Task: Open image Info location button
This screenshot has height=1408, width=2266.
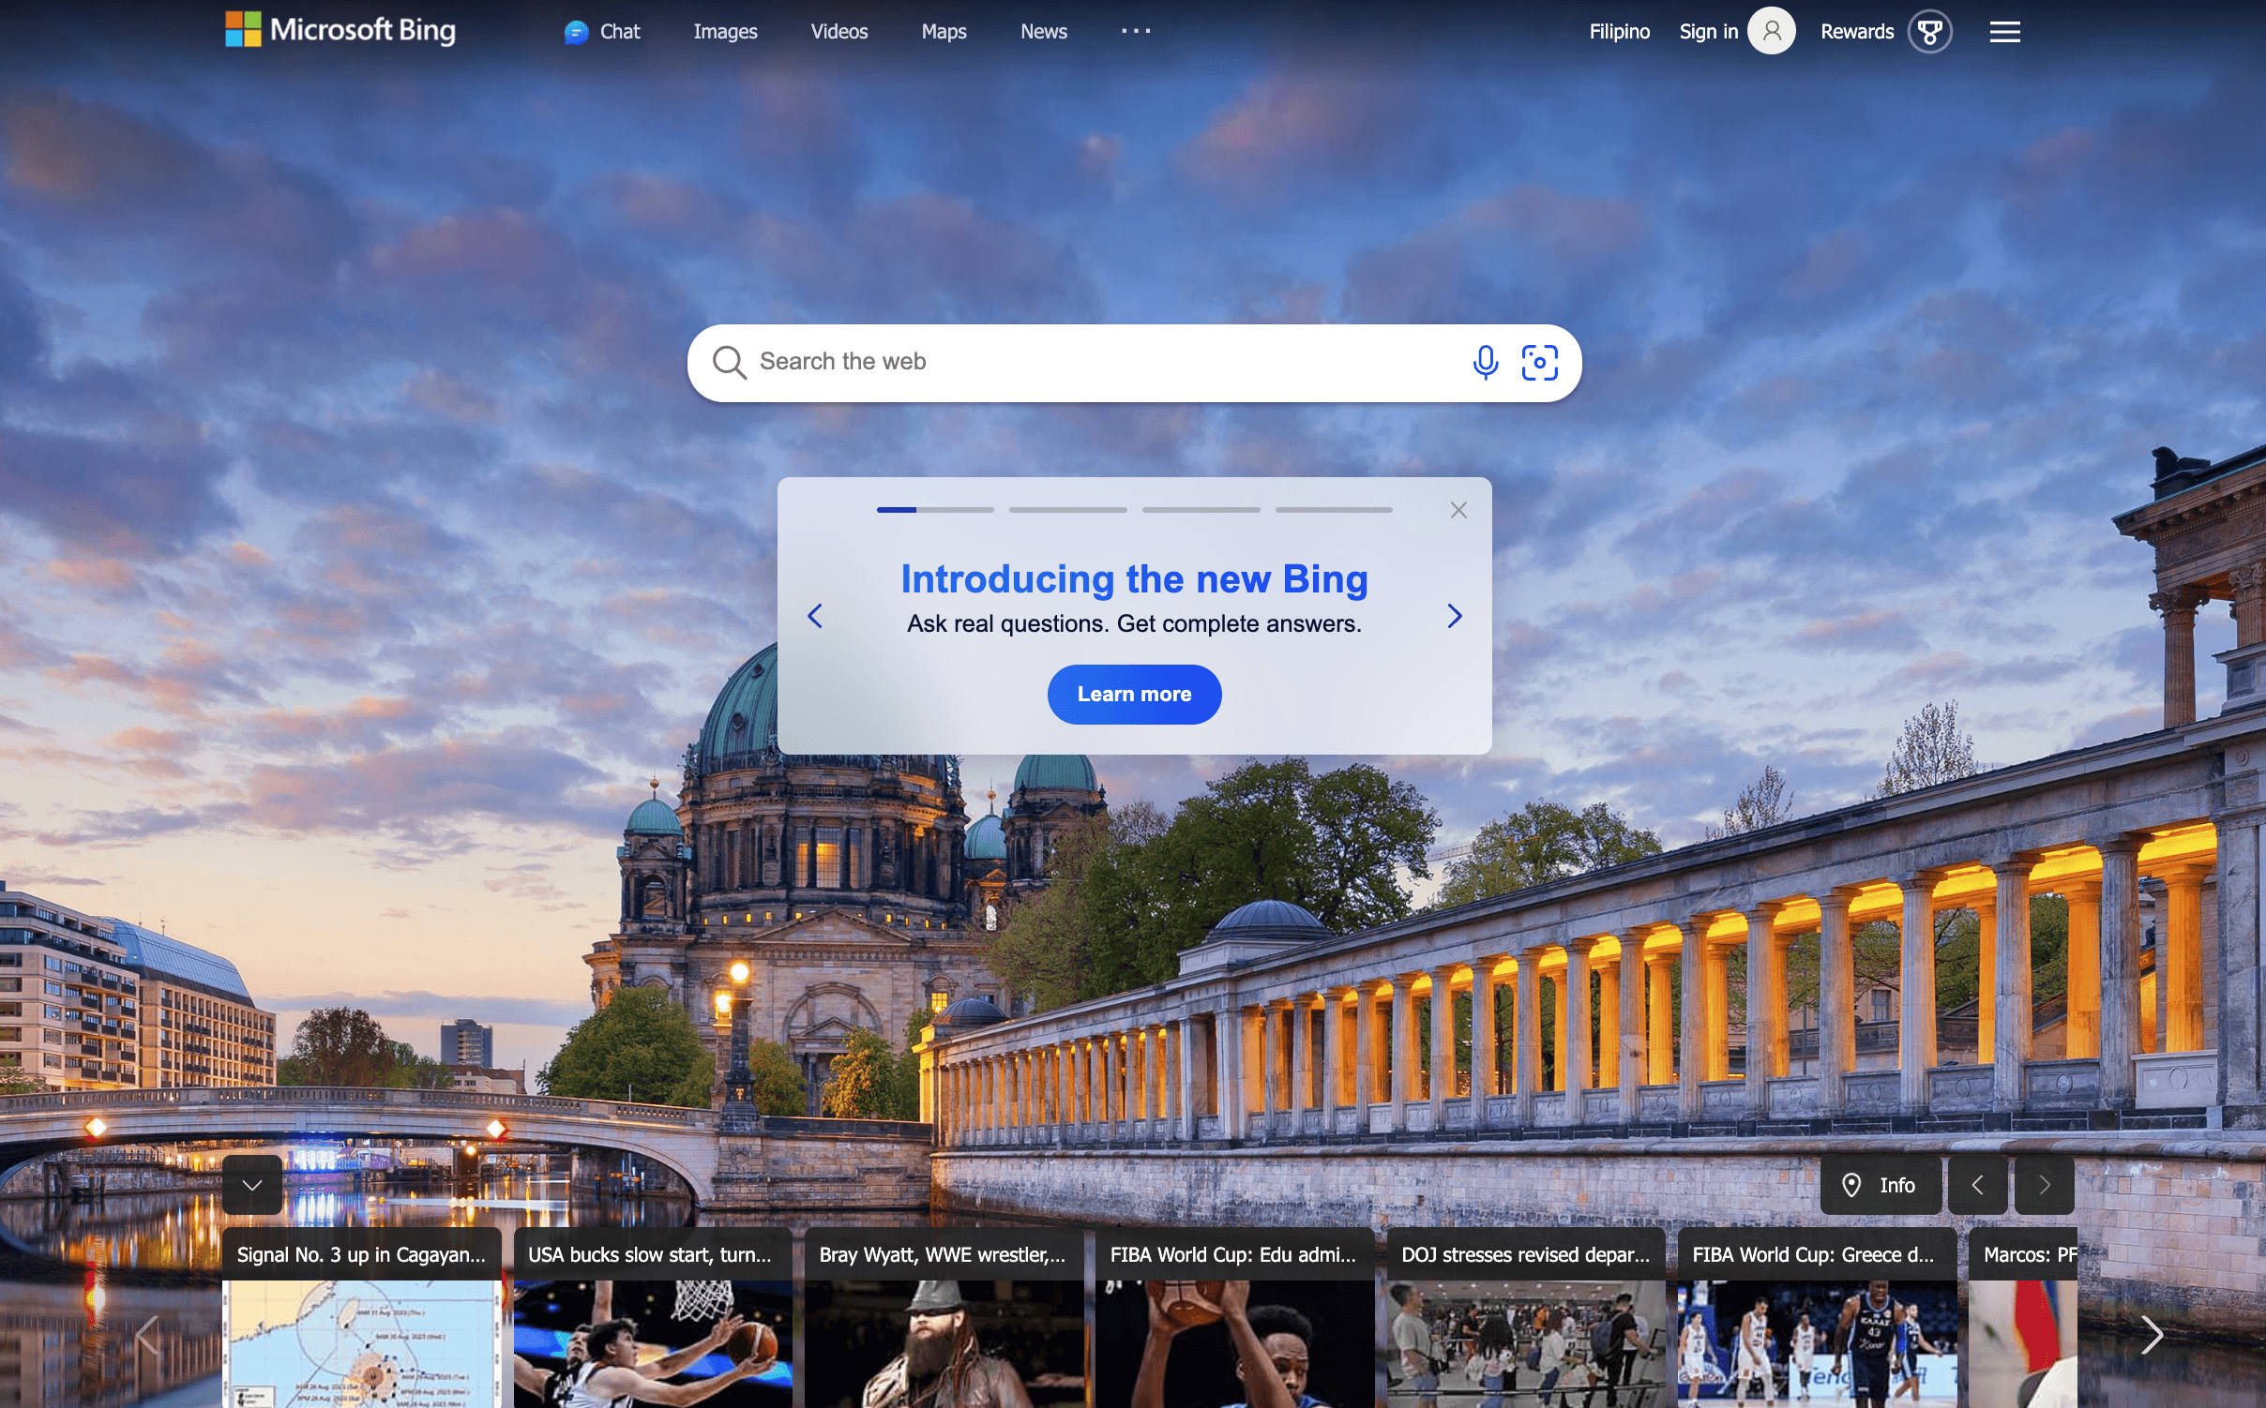Action: (1880, 1185)
